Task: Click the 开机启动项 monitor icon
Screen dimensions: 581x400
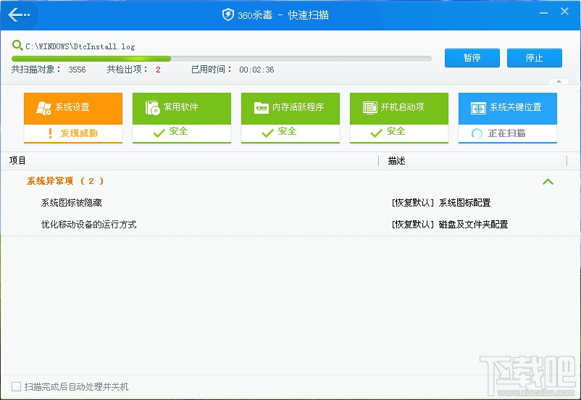Action: [x=369, y=108]
